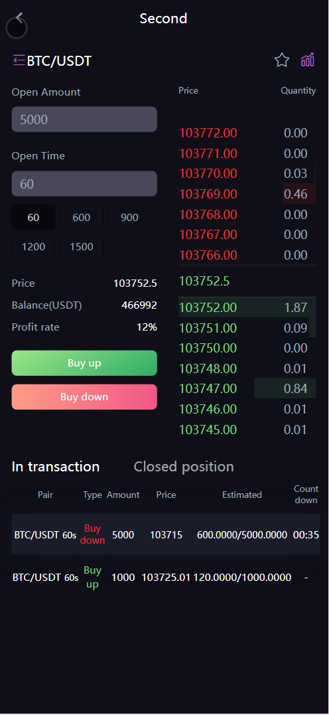
Task: Switch to the Closed position tab
Action: [x=184, y=467]
